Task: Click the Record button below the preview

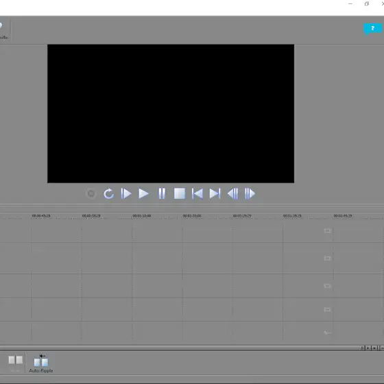Action: click(x=91, y=193)
